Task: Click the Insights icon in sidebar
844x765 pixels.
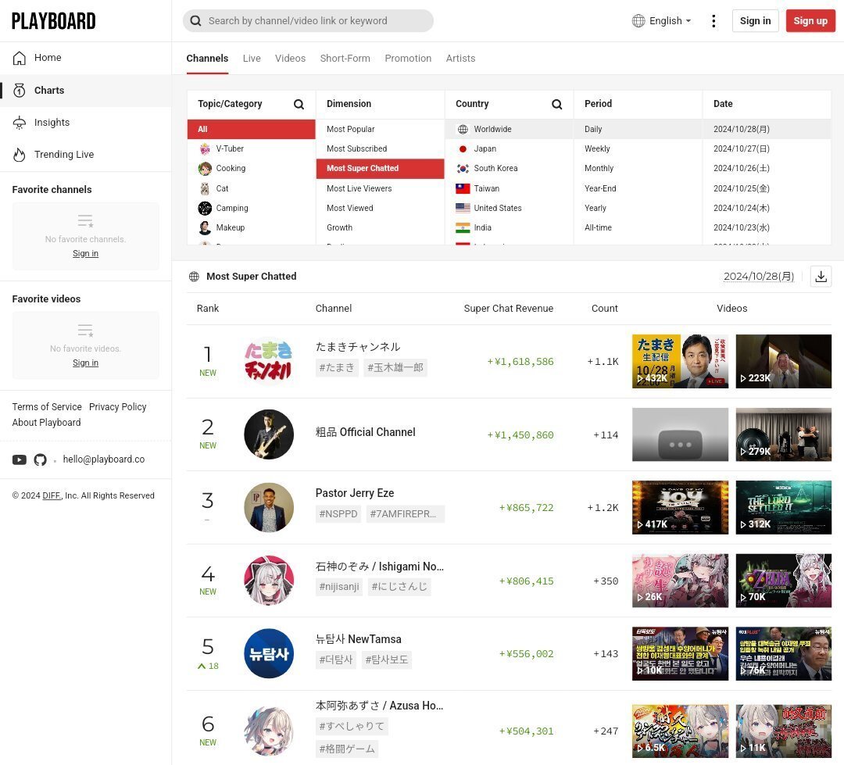Action: 20,123
